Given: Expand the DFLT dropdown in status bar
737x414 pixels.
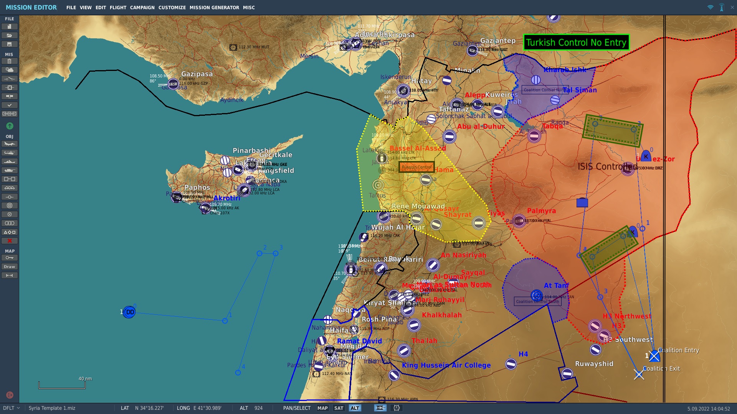Looking at the screenshot, I should [x=12, y=408].
